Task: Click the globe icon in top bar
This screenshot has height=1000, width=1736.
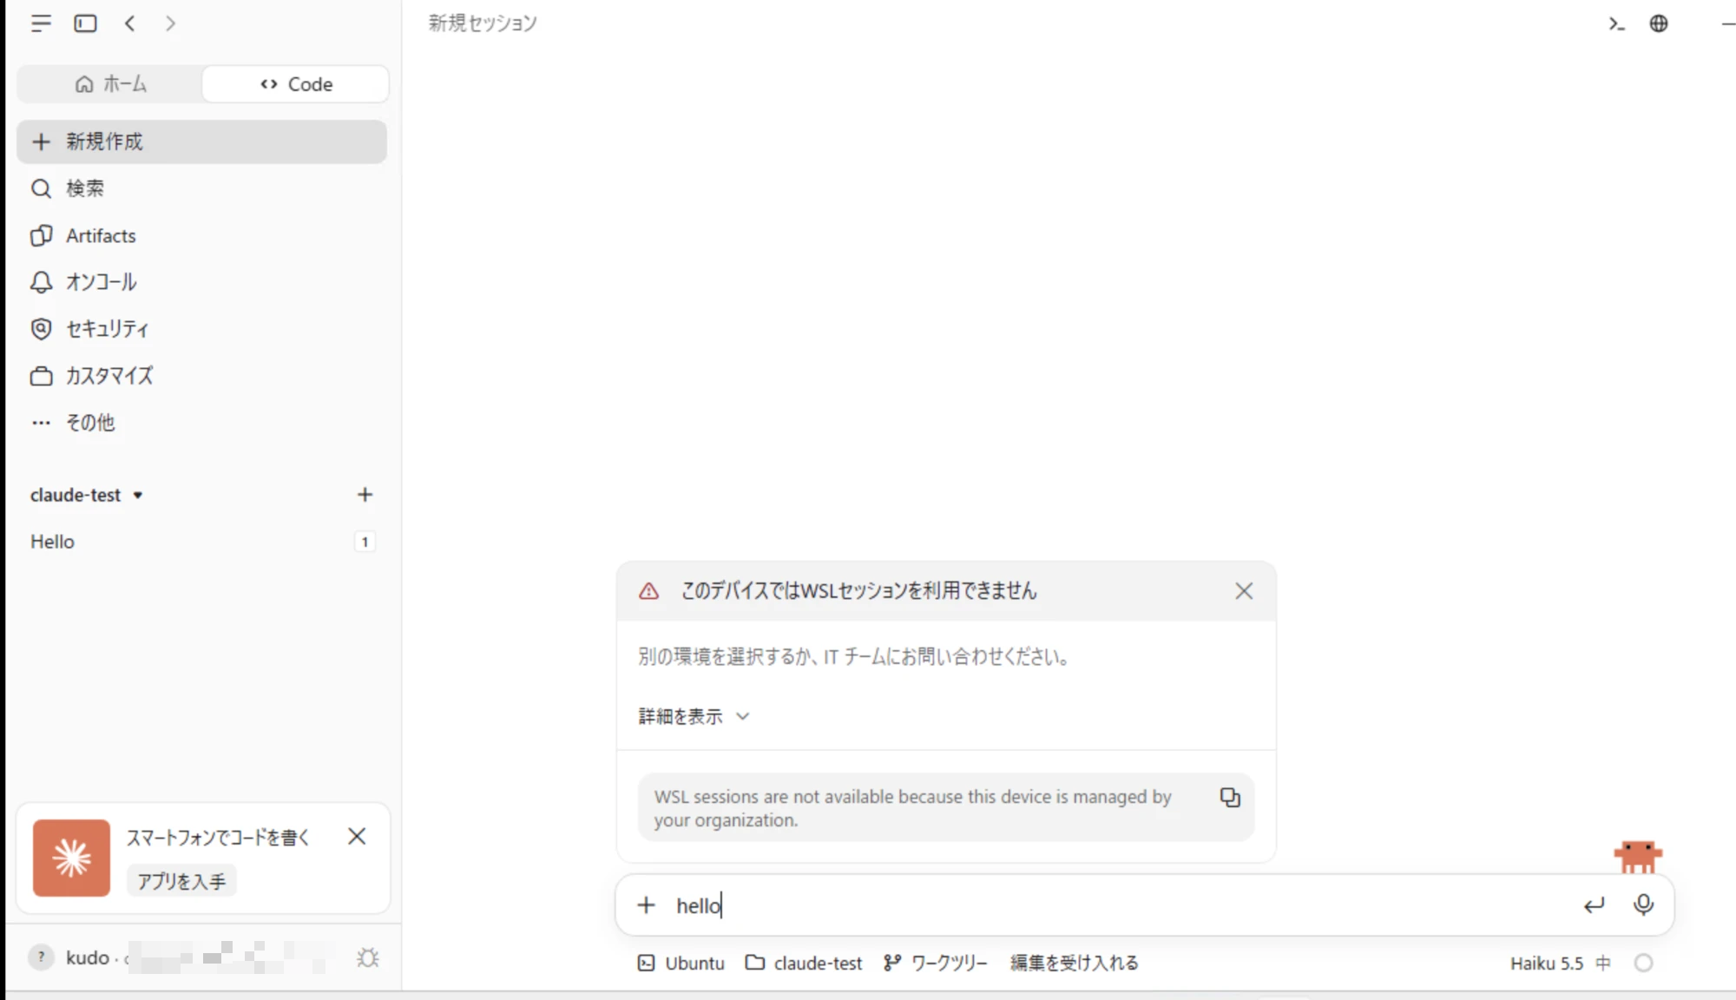Action: pos(1659,23)
